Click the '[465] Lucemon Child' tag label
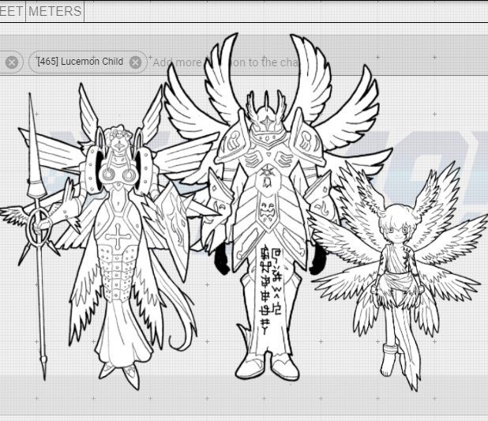Image resolution: width=488 pixels, height=421 pixels. point(80,62)
